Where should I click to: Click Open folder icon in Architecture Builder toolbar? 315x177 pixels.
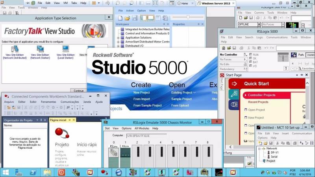click(x=127, y=18)
